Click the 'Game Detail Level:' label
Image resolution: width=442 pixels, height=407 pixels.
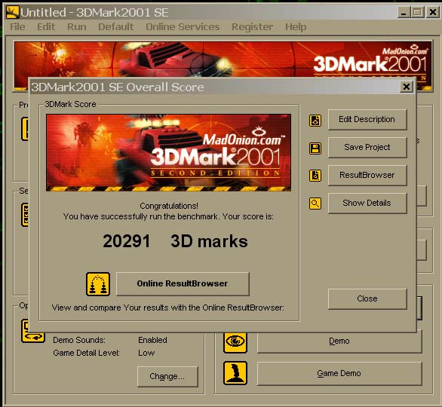coord(86,353)
